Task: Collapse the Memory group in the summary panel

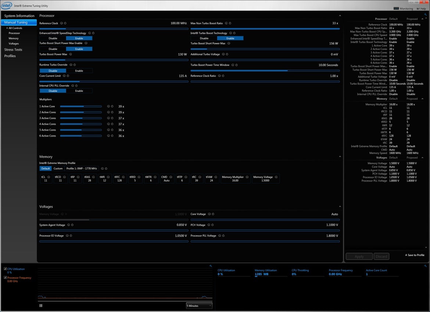Action: click(x=422, y=99)
